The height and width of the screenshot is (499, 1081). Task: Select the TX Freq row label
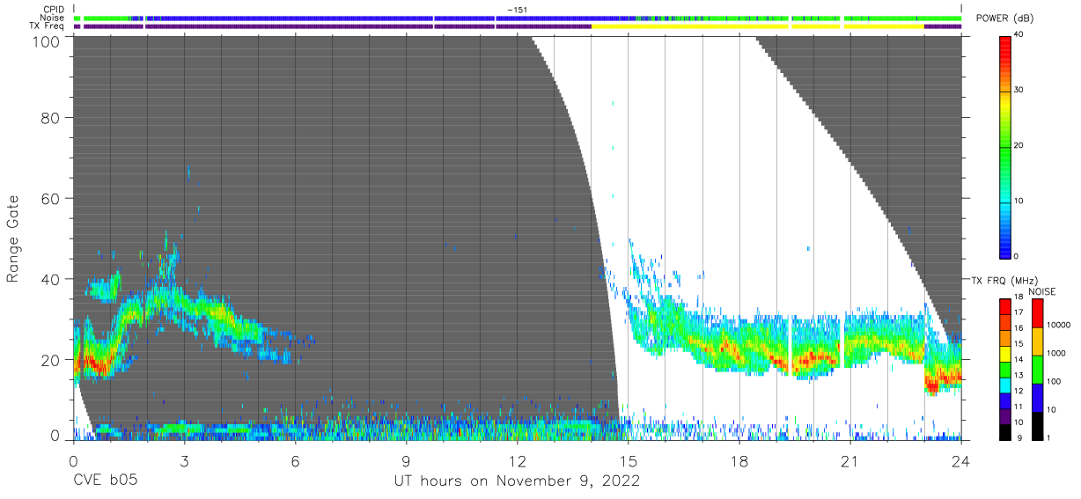click(x=48, y=26)
